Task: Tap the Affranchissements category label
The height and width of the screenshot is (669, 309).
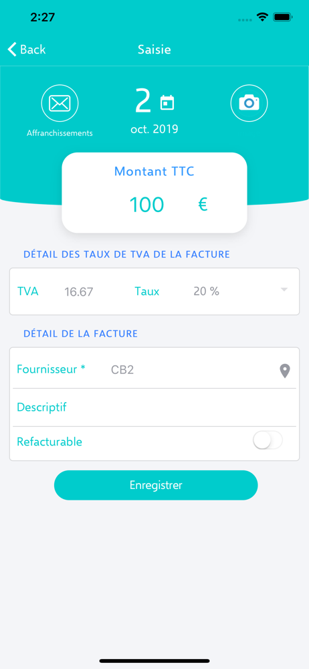Action: (60, 133)
